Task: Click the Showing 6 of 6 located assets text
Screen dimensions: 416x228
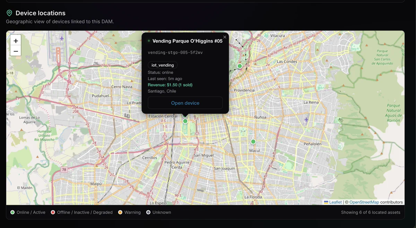Action: pos(371,212)
